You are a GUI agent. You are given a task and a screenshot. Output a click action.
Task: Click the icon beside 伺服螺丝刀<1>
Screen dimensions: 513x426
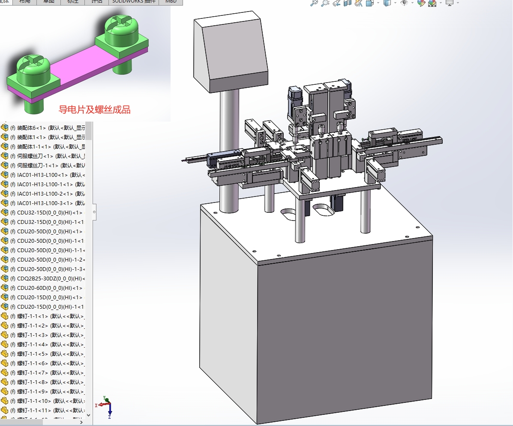pyautogui.click(x=5, y=156)
